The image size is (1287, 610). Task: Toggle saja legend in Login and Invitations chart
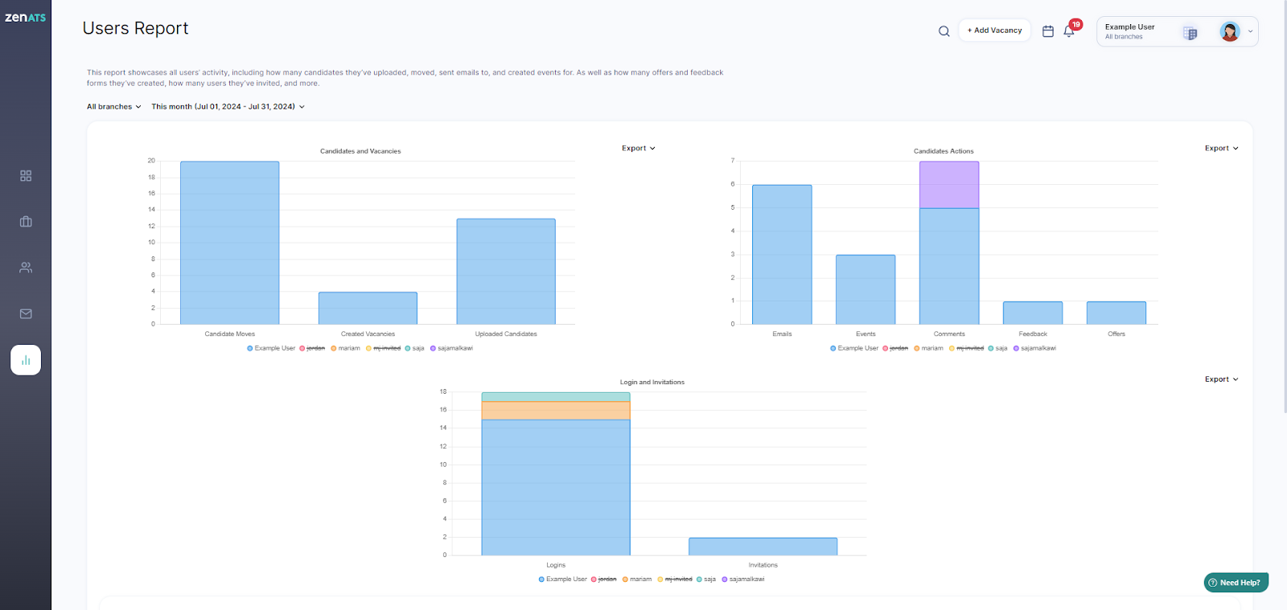(706, 579)
